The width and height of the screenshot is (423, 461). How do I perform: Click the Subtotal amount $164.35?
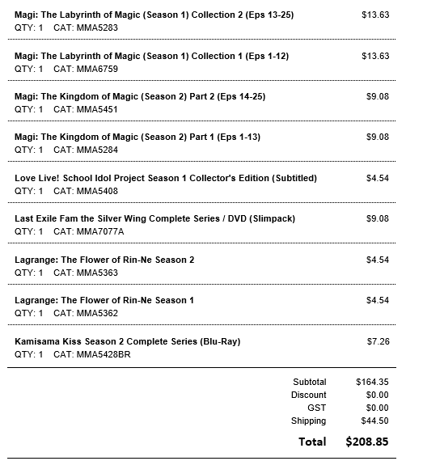[372, 383]
